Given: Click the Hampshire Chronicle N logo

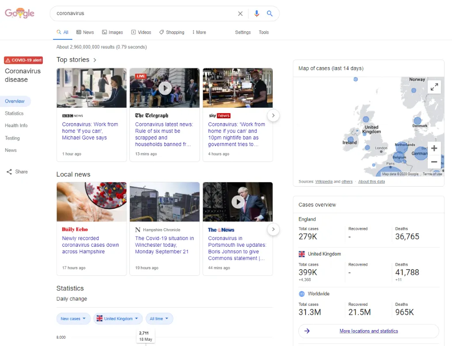Looking at the screenshot, I should click(138, 230).
